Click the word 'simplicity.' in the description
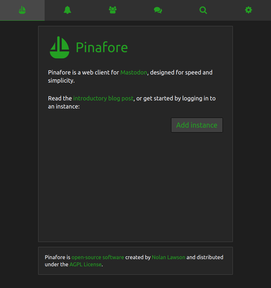 [x=61, y=81]
